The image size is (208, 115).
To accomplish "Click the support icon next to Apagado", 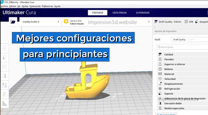I will (x=197, y=22).
